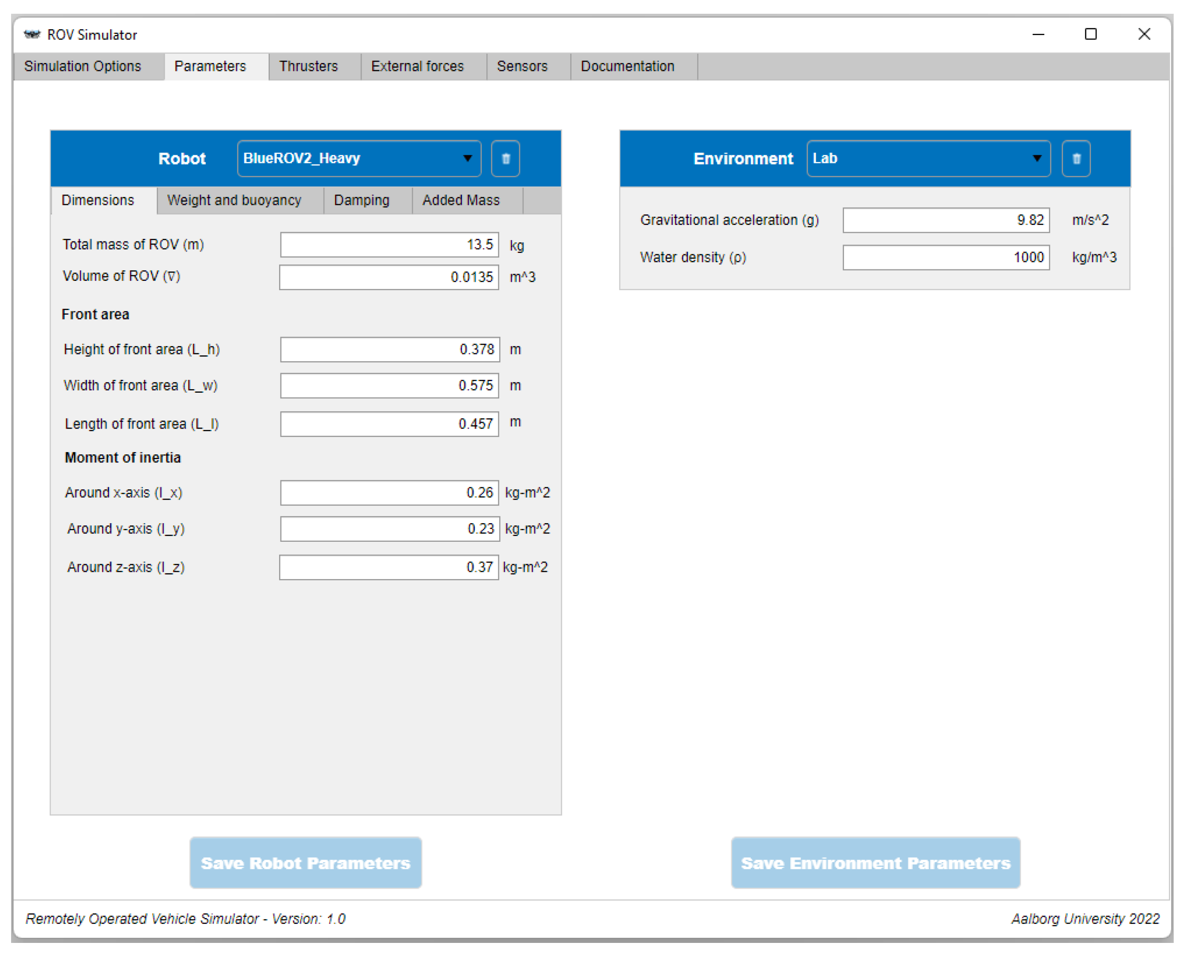This screenshot has width=1187, height=958.
Task: Open the Simulation Options tab
Action: (x=83, y=67)
